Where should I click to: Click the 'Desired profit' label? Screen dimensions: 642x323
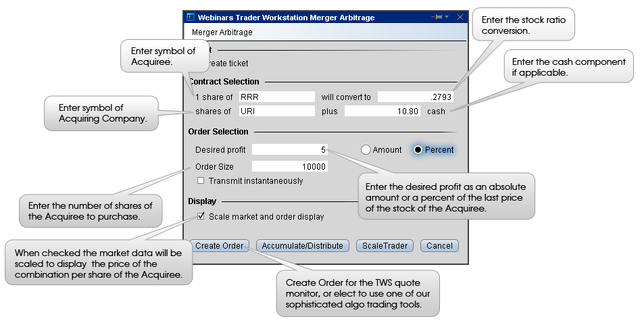[x=220, y=150]
